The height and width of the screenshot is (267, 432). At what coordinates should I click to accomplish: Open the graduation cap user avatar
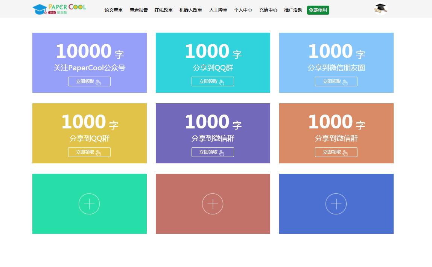pyautogui.click(x=381, y=9)
